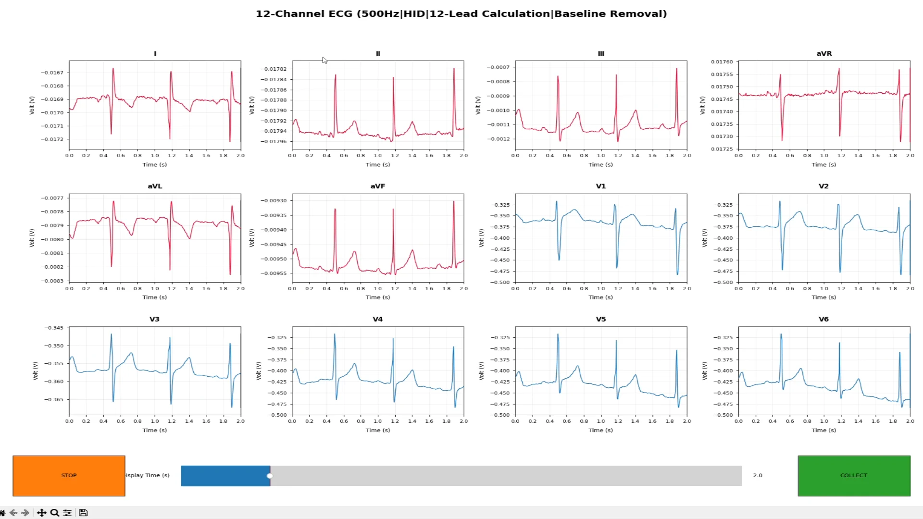Activate the Zoom to rectangle tool
The height and width of the screenshot is (519, 923).
coord(55,513)
